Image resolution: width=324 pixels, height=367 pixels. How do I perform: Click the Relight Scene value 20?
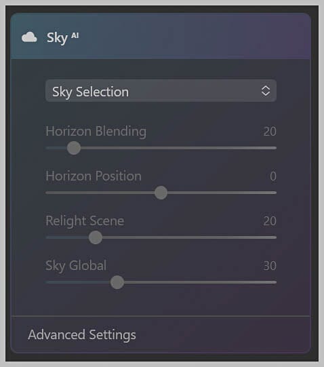[x=270, y=220]
